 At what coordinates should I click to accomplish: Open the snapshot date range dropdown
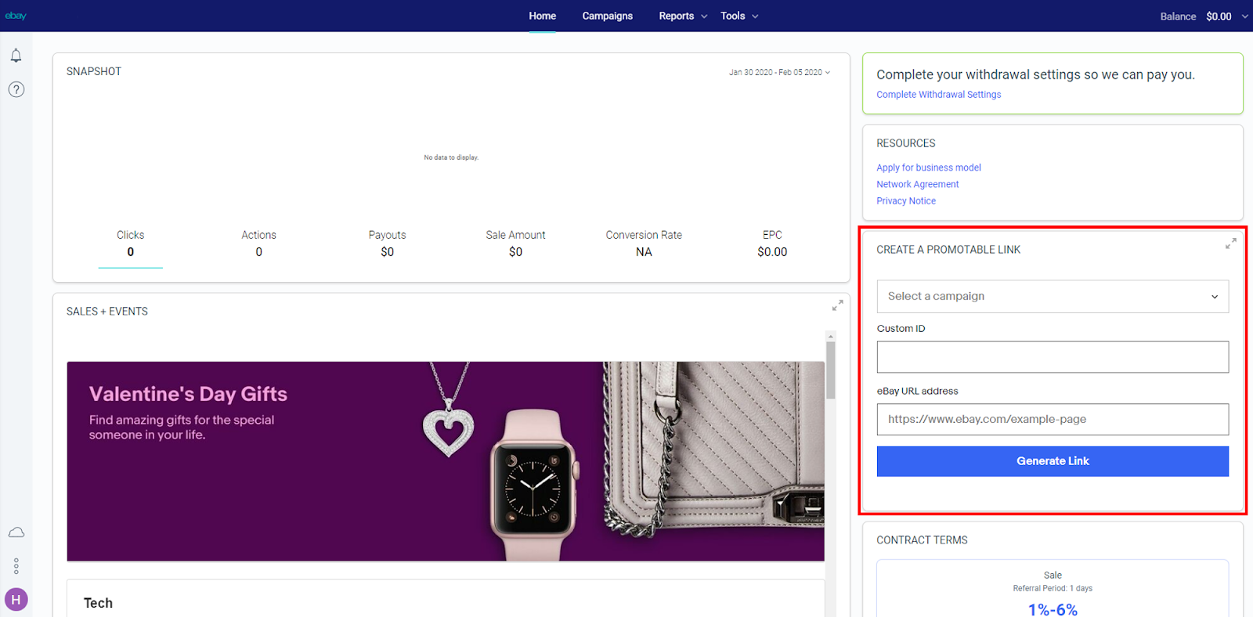(x=779, y=72)
